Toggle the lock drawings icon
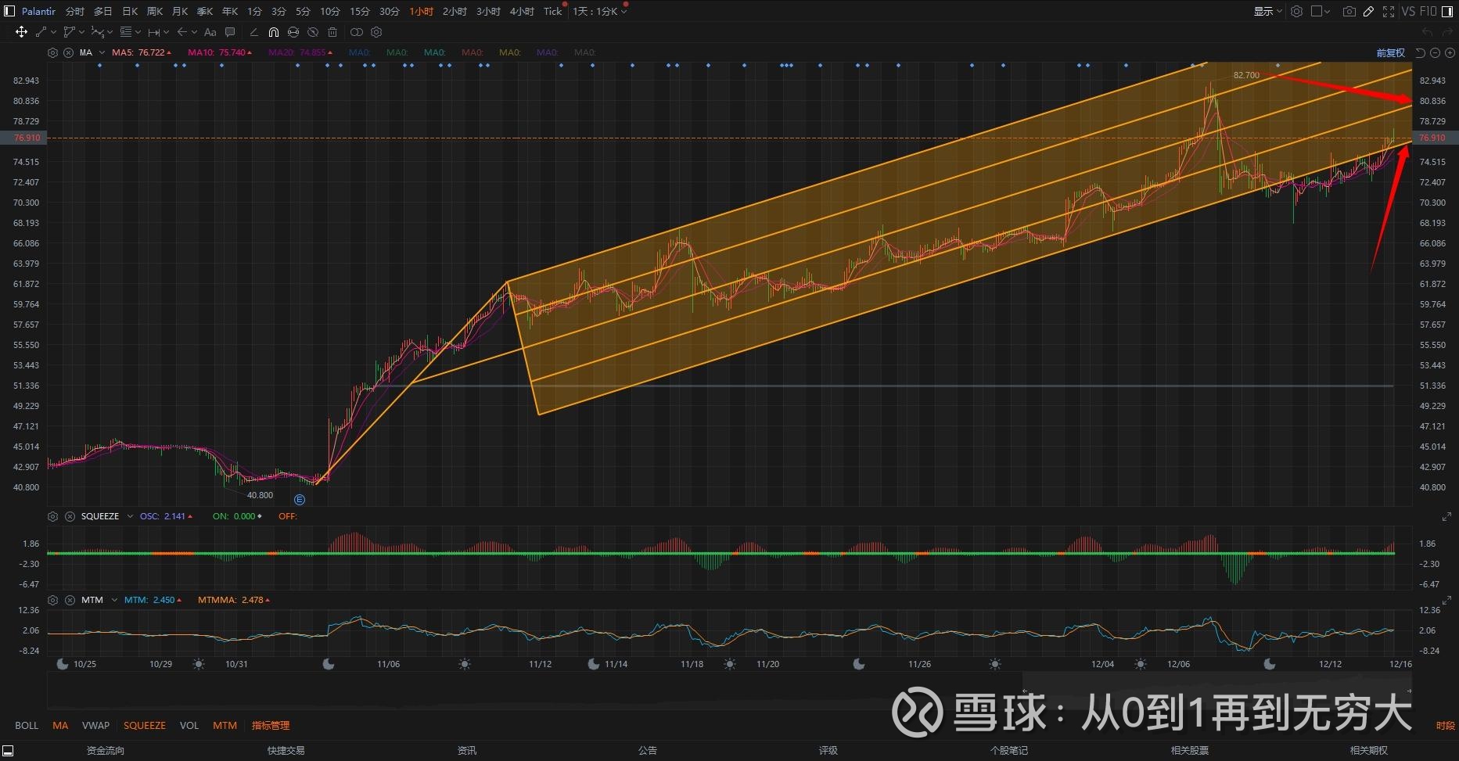 coord(293,32)
